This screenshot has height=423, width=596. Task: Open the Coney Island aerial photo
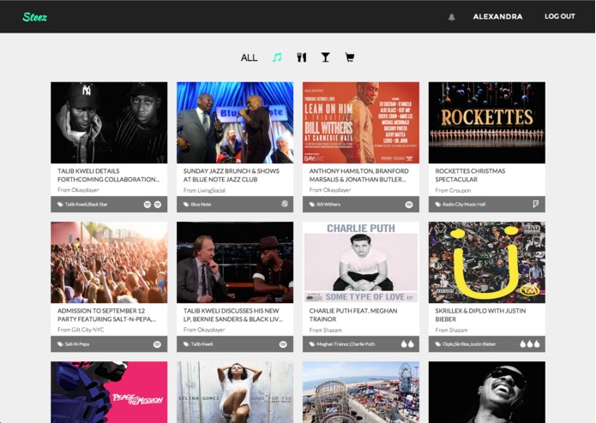click(361, 392)
